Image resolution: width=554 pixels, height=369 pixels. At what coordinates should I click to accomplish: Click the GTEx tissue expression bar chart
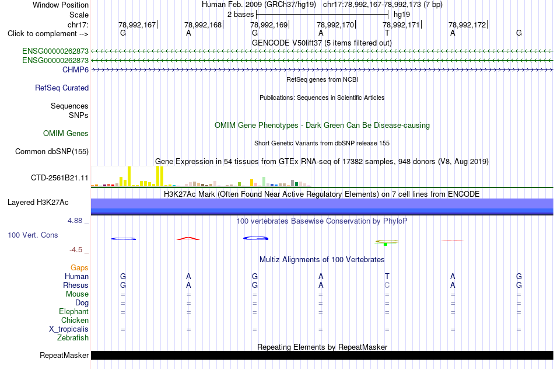[x=201, y=176]
